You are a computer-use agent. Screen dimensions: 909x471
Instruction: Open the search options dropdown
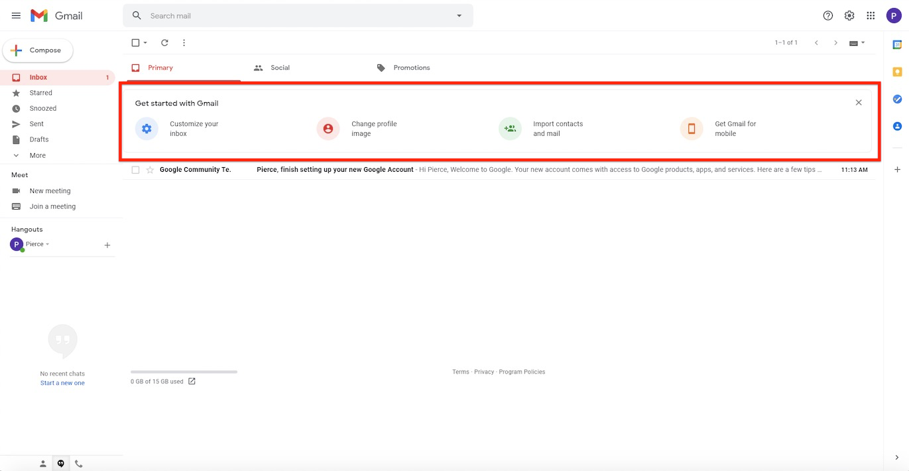[459, 15]
